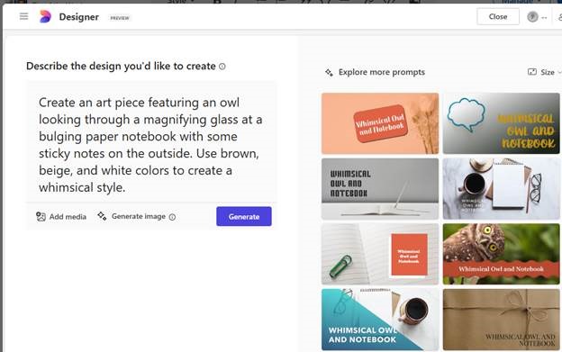The width and height of the screenshot is (562, 352).
Task: Open the user account avatar
Action: point(532,17)
